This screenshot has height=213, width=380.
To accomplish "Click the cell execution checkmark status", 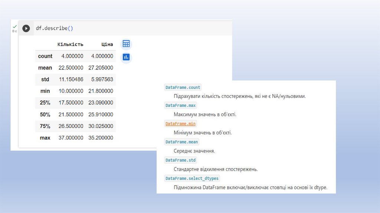I will point(14,27).
